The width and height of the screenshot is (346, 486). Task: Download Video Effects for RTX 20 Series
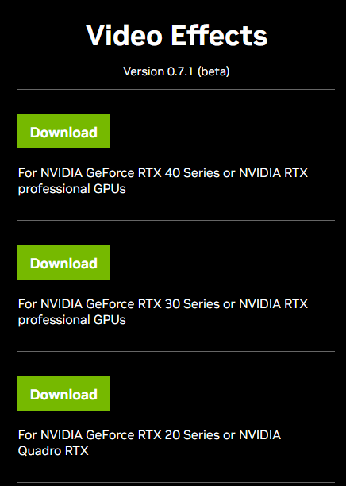tap(63, 393)
